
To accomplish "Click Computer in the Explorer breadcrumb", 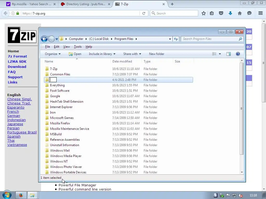I will 76,39.
